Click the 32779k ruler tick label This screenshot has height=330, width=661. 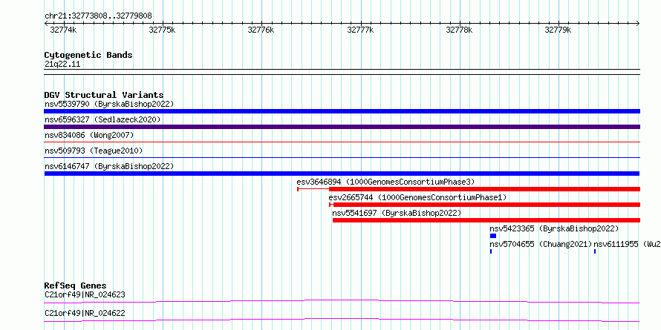click(559, 30)
